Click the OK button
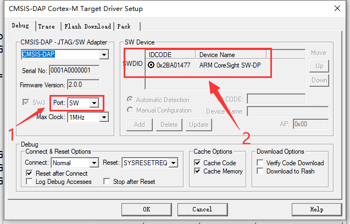The height and width of the screenshot is (224, 350). [147, 210]
